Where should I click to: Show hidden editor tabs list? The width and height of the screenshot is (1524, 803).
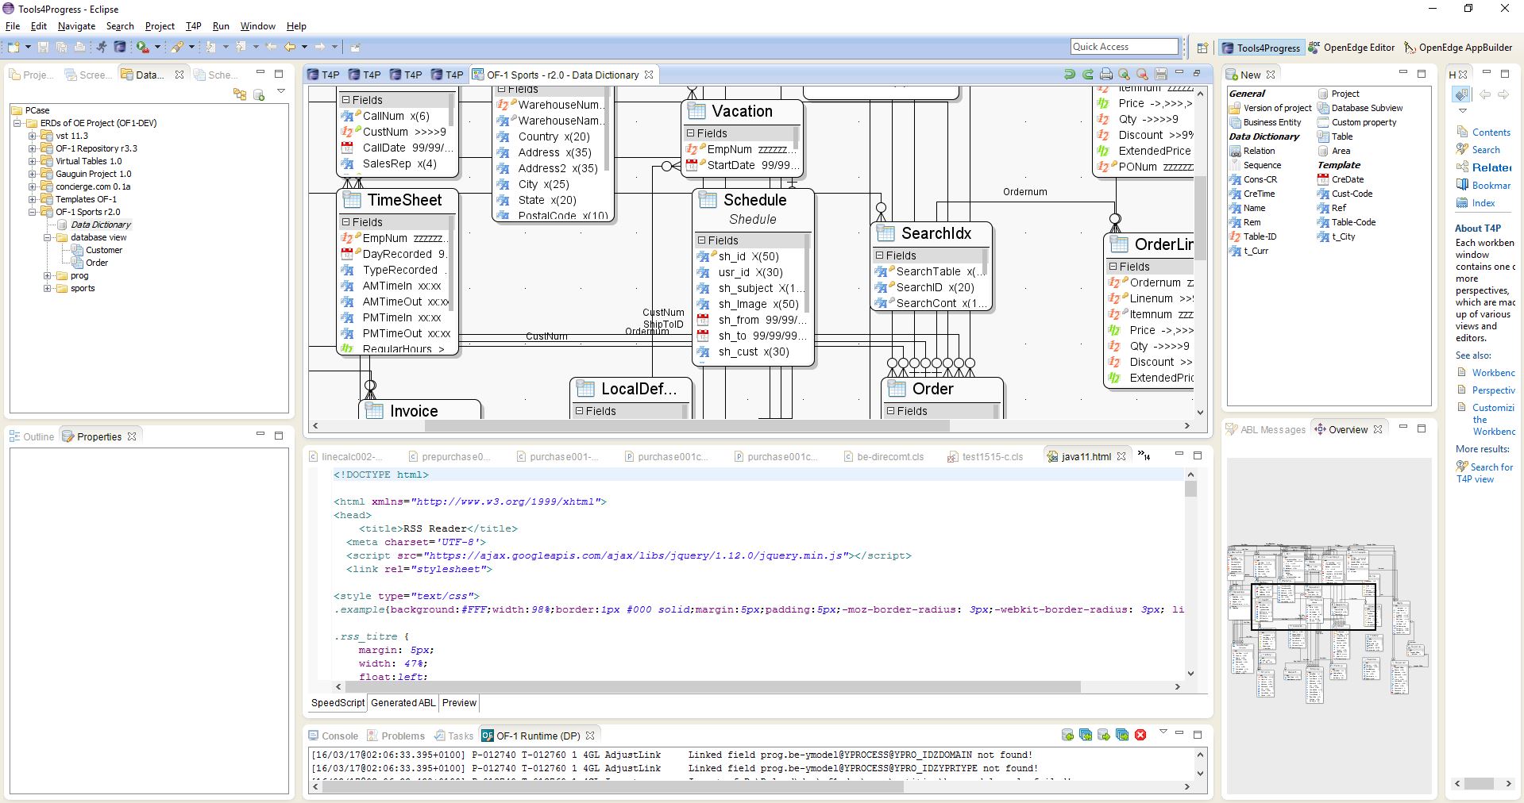[x=1144, y=455]
